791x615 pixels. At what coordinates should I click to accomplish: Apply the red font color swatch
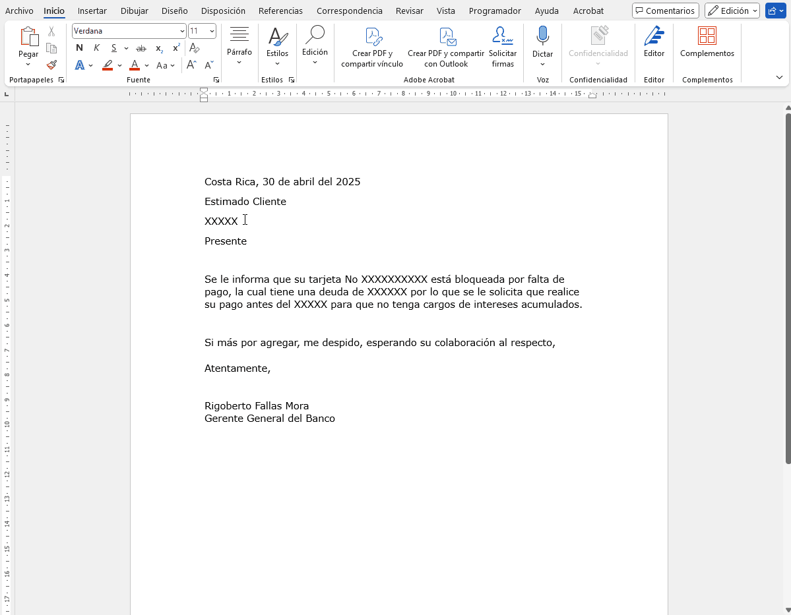[x=135, y=65]
